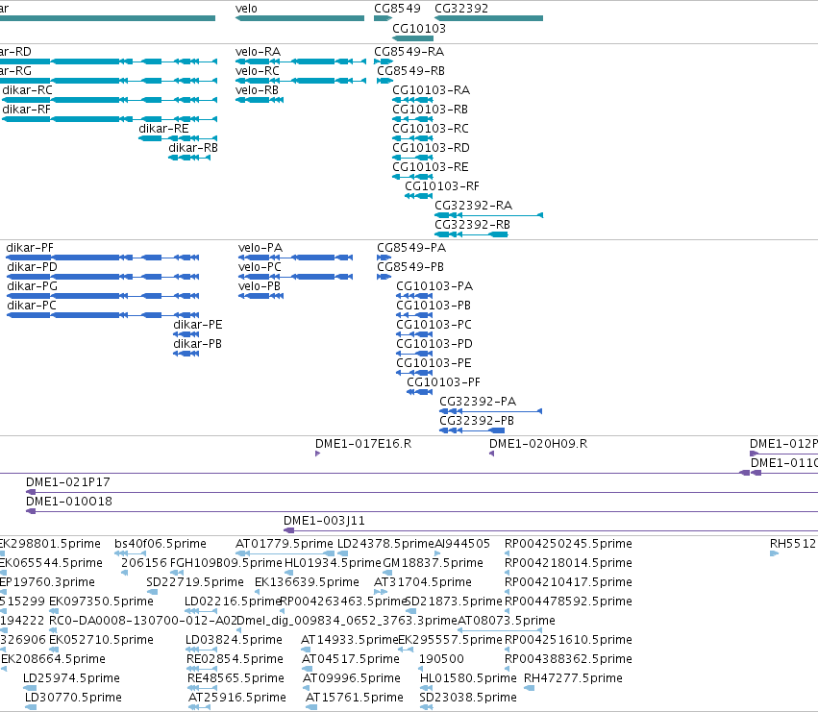Select CG32392-PB protein feature
This screenshot has height=712, width=818.
click(x=472, y=430)
